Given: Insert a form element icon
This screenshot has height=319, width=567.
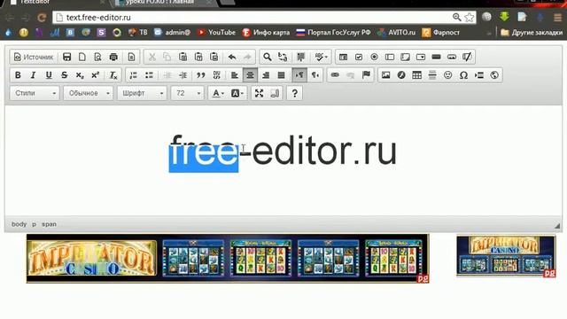Looking at the screenshot, I should pos(343,57).
